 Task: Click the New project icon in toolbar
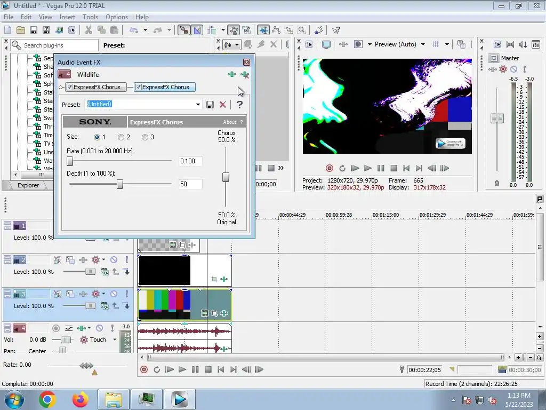7,30
